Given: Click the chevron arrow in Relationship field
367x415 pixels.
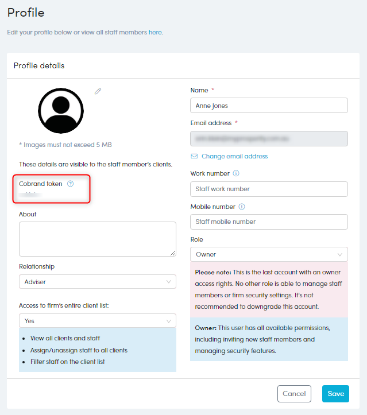Looking at the screenshot, I should [168, 282].
